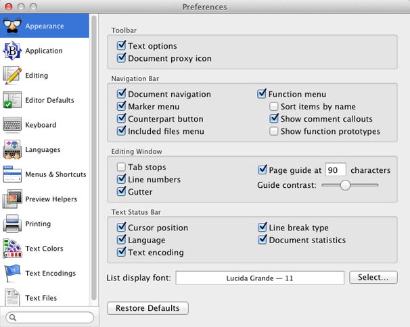Open the Languages typewriter icon

tap(12, 150)
